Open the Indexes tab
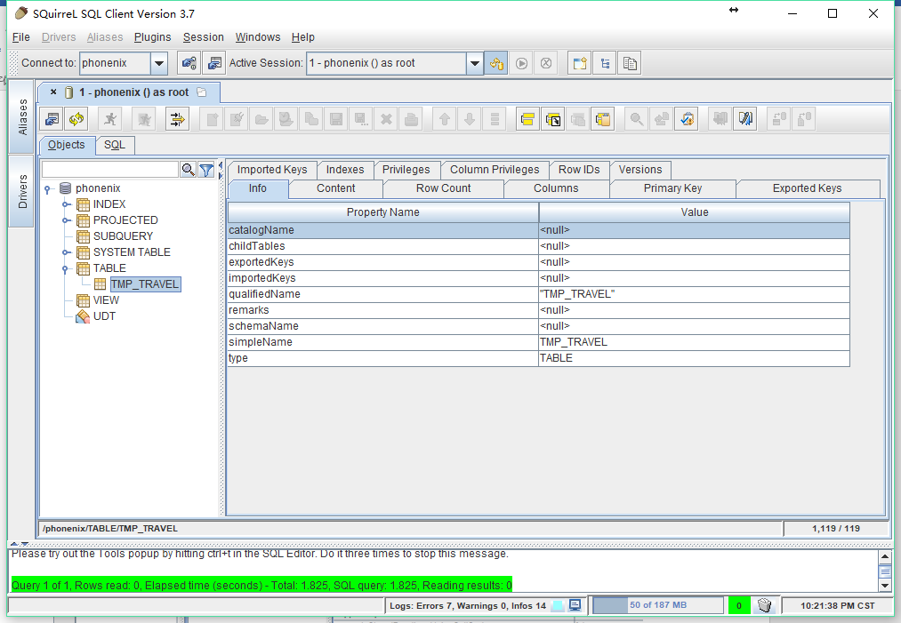901x623 pixels. (x=345, y=170)
